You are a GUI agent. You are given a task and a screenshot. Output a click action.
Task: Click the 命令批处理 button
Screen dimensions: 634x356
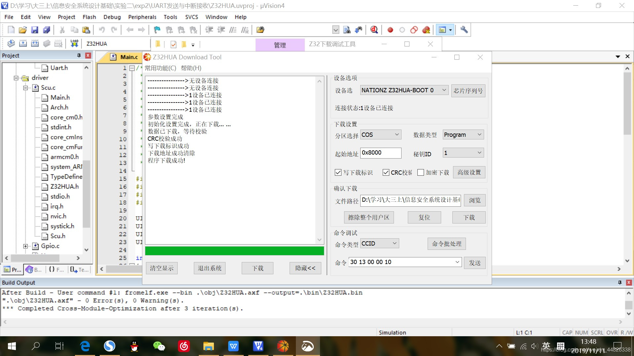447,244
